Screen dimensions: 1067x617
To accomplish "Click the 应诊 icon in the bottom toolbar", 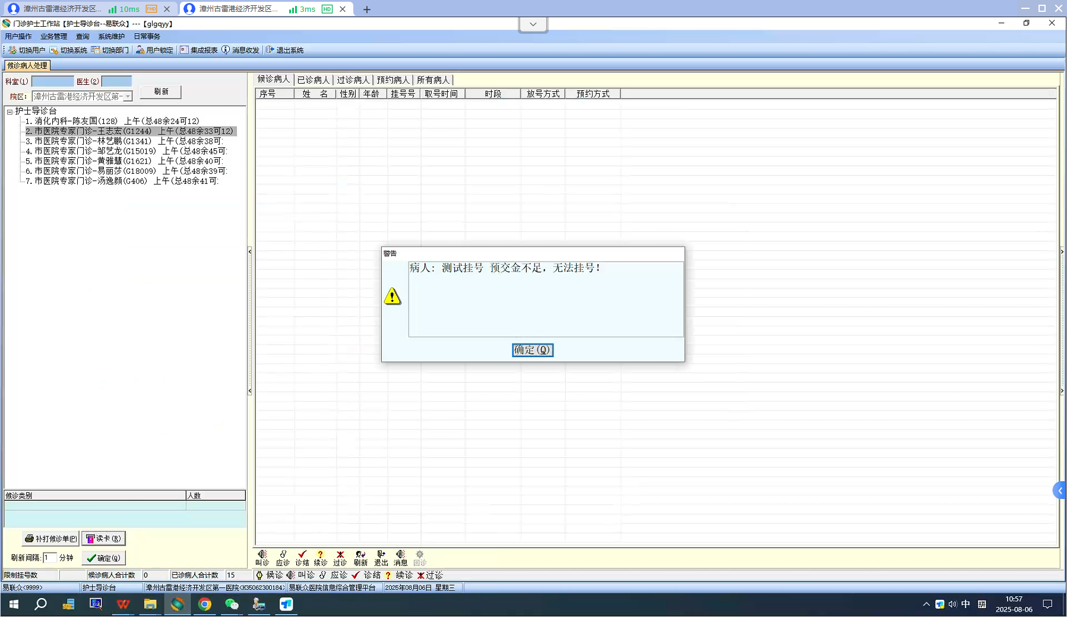I will tap(283, 558).
